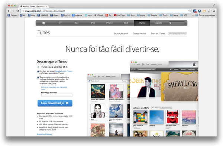Toggle the 'Receber por email' checkbox
Image resolution: width=223 pixels, height=146 pixels.
[38, 71]
